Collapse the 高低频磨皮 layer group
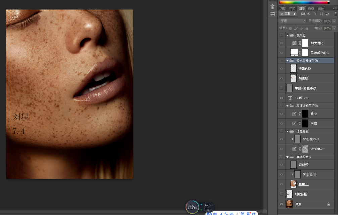The image size is (338, 215). click(x=287, y=157)
